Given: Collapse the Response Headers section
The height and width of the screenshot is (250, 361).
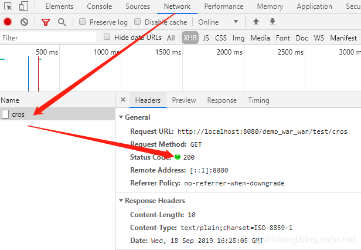Looking at the screenshot, I should [121, 201].
